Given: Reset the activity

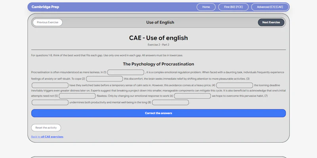Looking at the screenshot, I should (46, 127).
